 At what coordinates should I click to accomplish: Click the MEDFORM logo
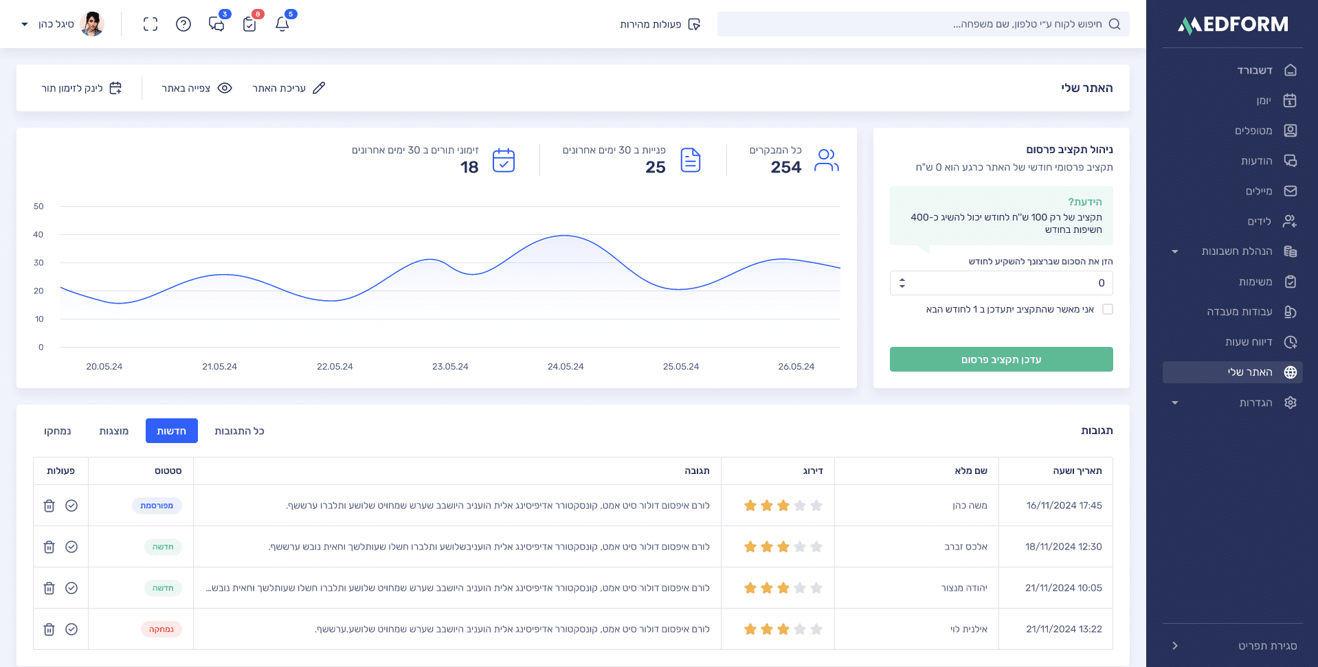[1233, 25]
